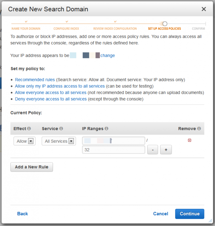Click the Add a New Rule button
This screenshot has width=215, height=226.
point(32,167)
